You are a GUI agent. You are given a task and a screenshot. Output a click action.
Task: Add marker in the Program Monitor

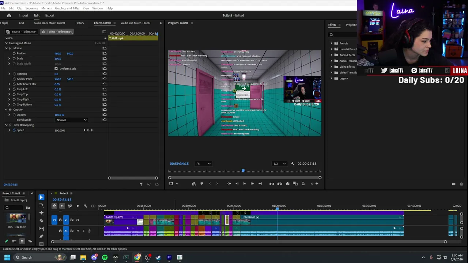pos(201,184)
